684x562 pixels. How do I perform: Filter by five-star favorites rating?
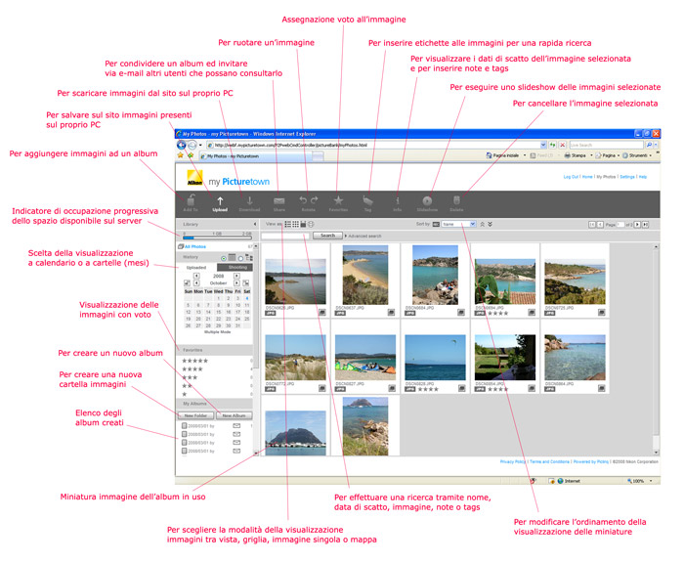coord(195,361)
